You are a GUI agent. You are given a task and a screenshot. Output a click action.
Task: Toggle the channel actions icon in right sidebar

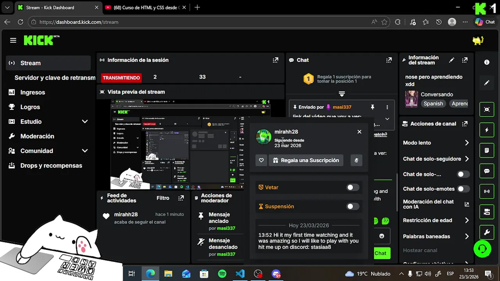click(x=487, y=212)
